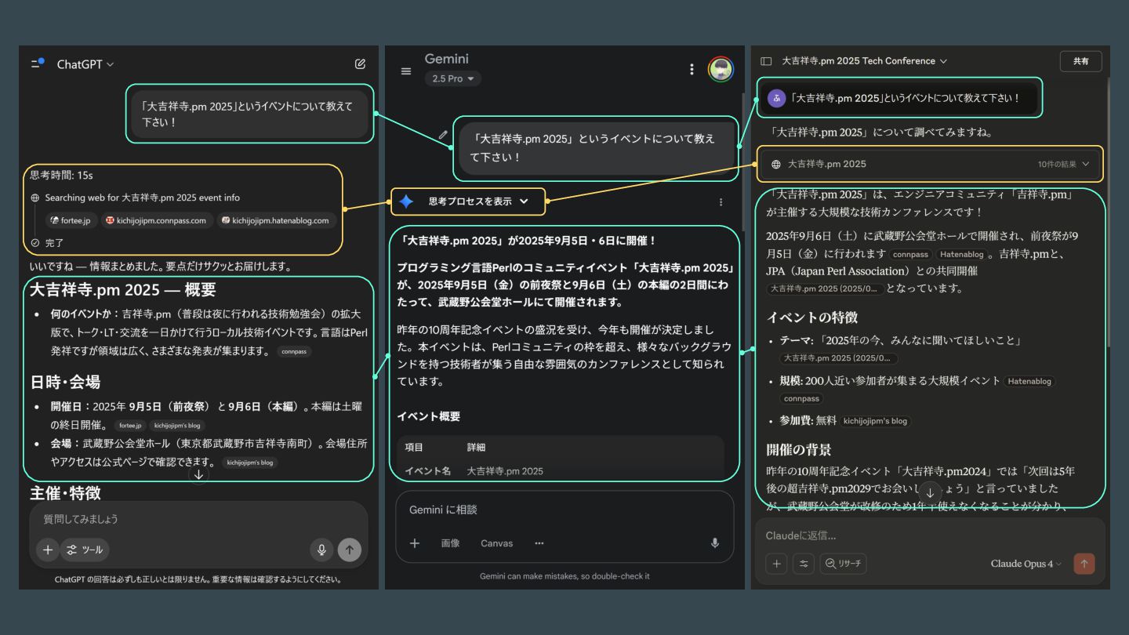The height and width of the screenshot is (635, 1129).
Task: Open the 2.5 Pro model dropdown in Gemini
Action: click(x=453, y=78)
